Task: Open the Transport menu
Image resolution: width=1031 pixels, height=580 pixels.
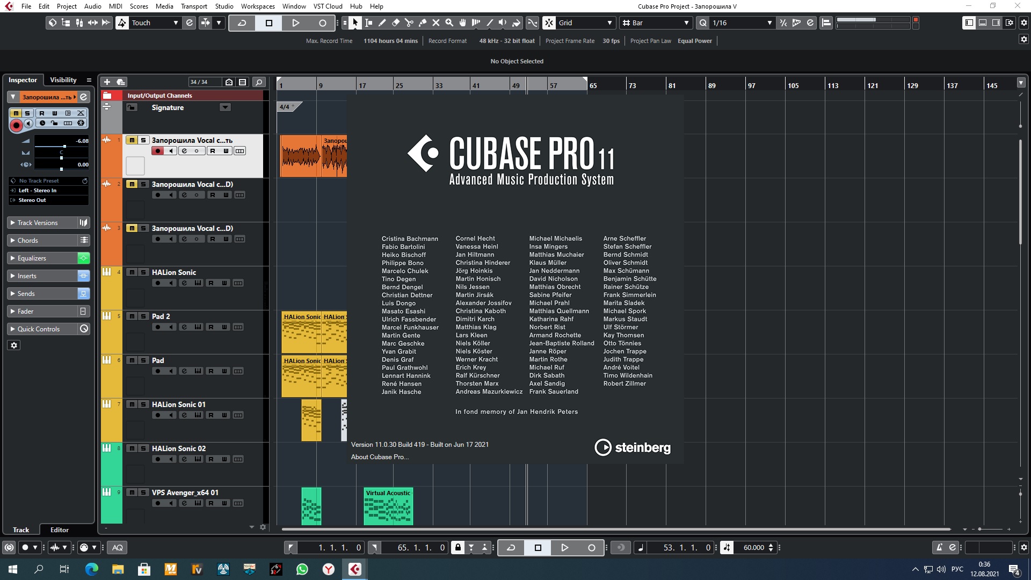Action: click(193, 6)
